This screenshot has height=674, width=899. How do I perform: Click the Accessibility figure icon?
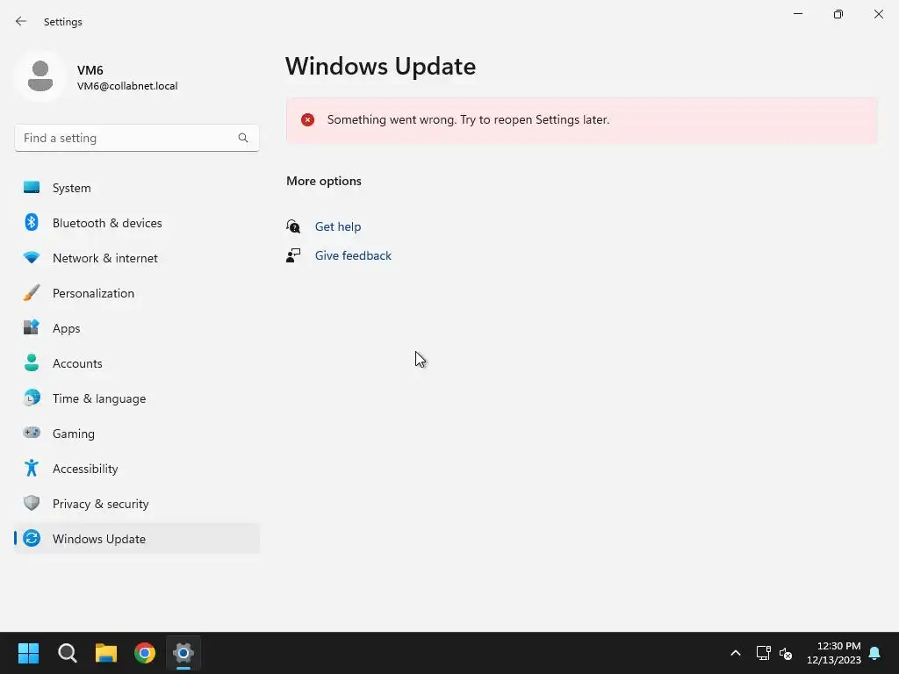click(32, 469)
